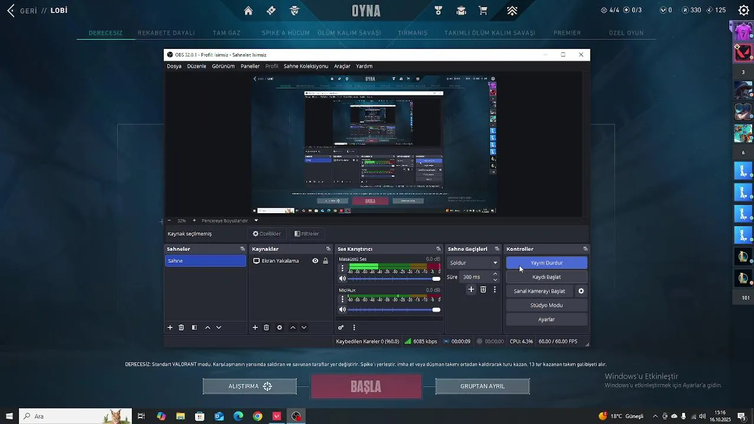Go back with Valorant GERİ arrow
This screenshot has width=754, height=424.
click(11, 11)
